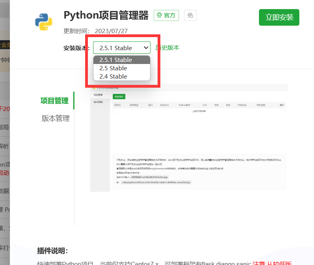Click the Python项目管理器 title

[x=106, y=15]
